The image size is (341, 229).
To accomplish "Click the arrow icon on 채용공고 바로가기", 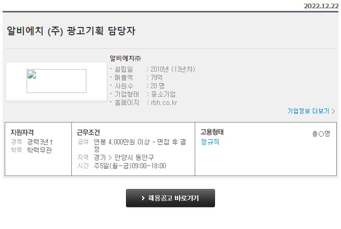I will tap(143, 198).
